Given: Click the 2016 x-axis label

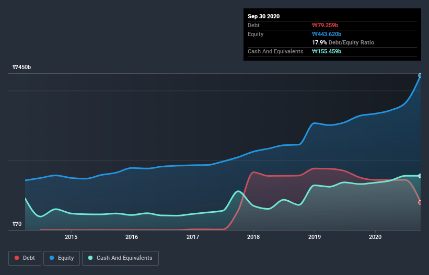Looking at the screenshot, I should coord(132,237).
